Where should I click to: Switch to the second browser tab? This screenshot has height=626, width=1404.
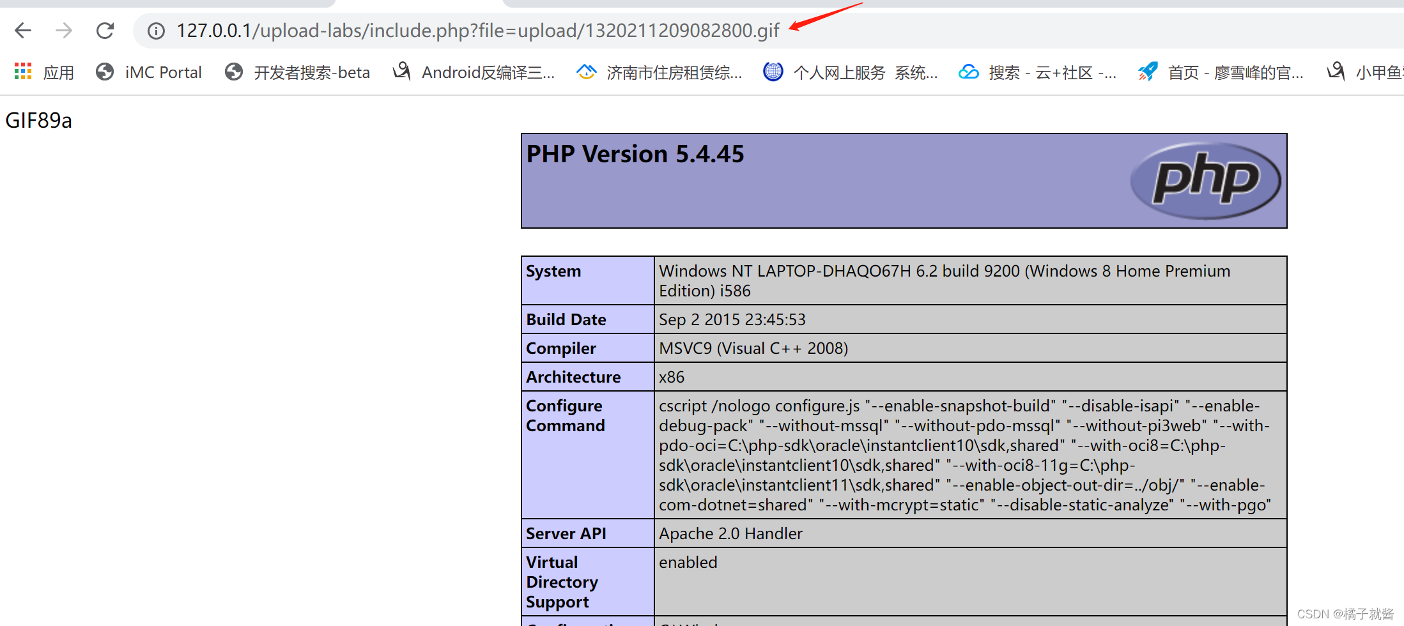click(420, 4)
